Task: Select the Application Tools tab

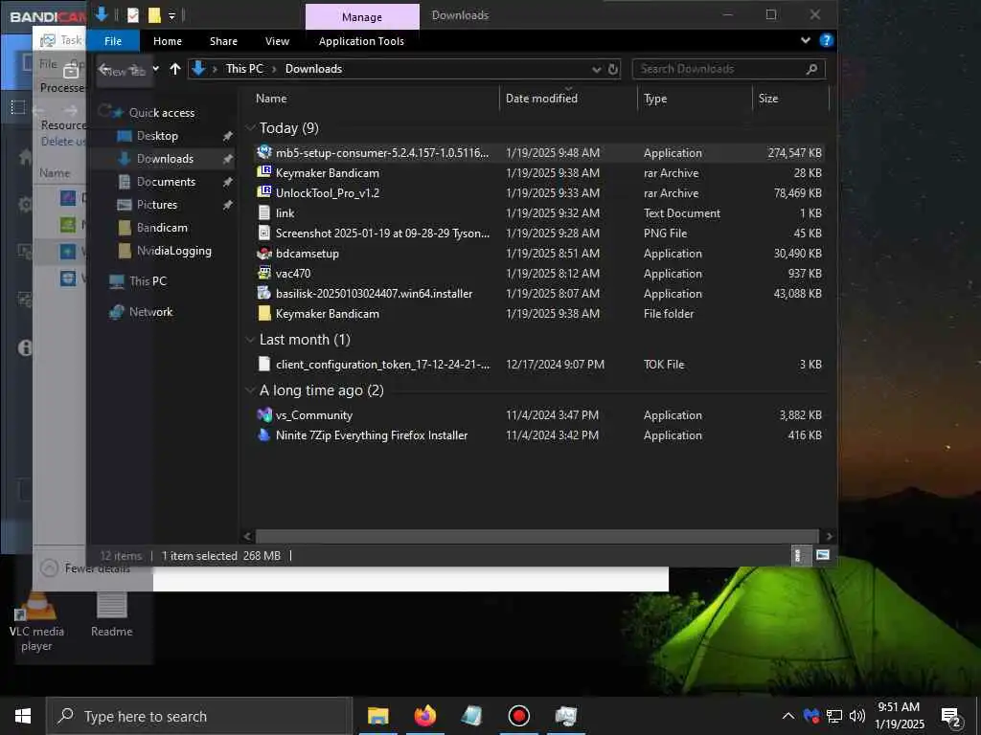Action: 361,41
